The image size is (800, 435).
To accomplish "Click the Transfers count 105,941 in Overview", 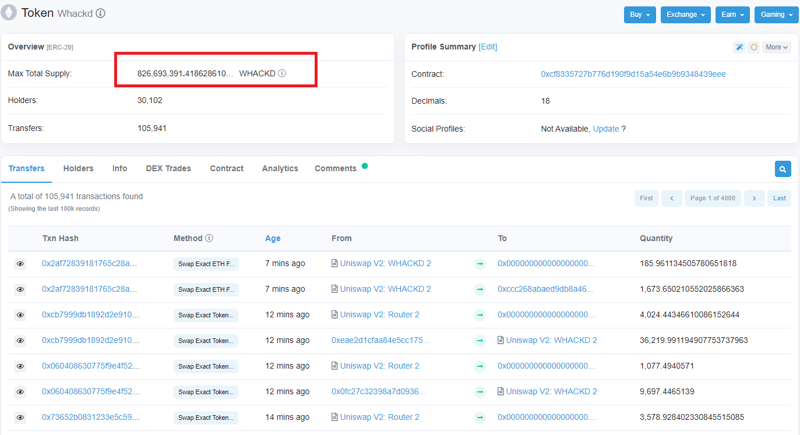I will pos(152,128).
